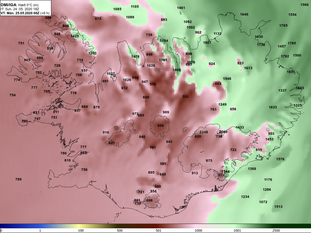
Task: Click the 1576 value over the sea
Action: [280, 159]
